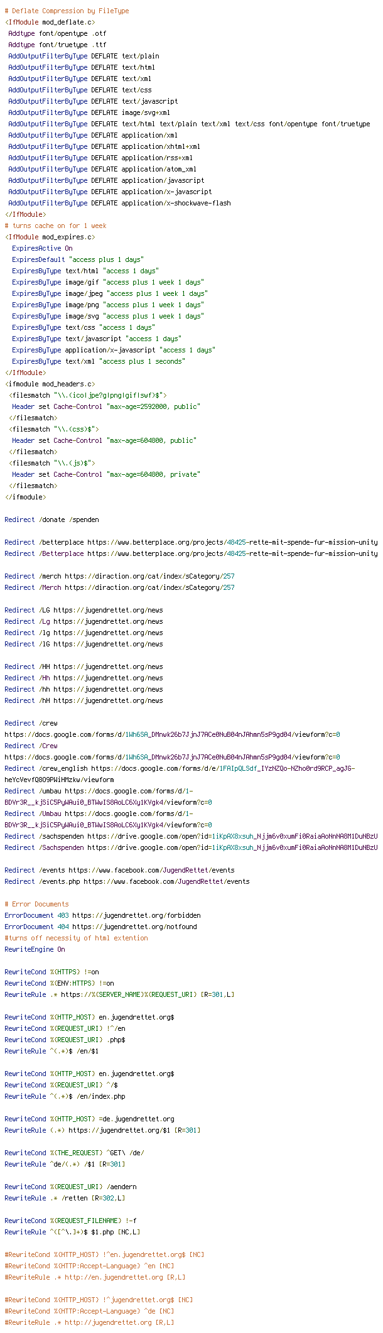Click the lowercase 'Redirect /merch' line
Image resolution: width=383 pixels, height=1333 pixels.
(119, 577)
